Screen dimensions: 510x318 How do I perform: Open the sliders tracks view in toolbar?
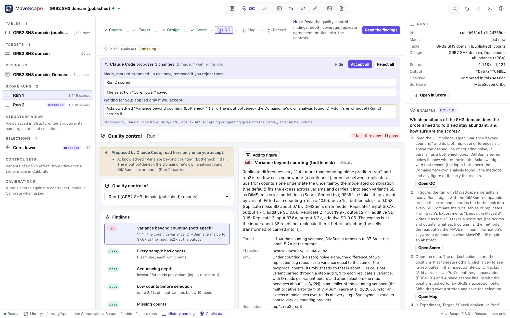click(x=291, y=8)
